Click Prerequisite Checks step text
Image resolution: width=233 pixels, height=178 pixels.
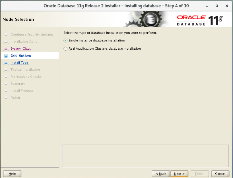26,77
